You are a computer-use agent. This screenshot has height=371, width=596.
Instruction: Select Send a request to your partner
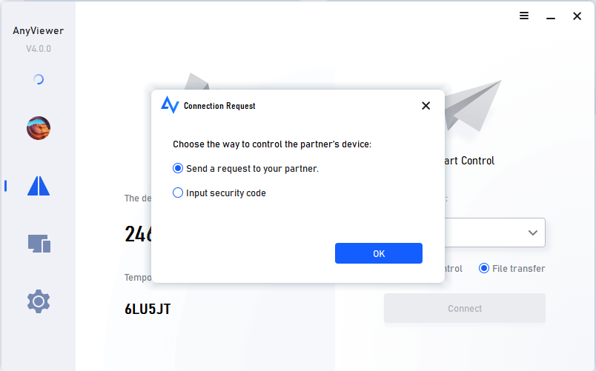(x=245, y=169)
